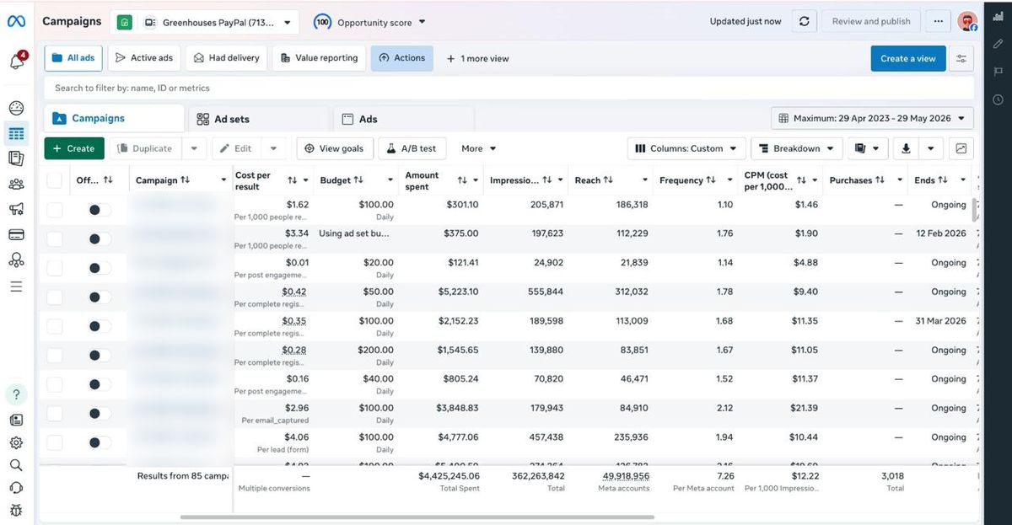Tick the checkbox for $375.00 row
1012x525 pixels.
pos(55,239)
